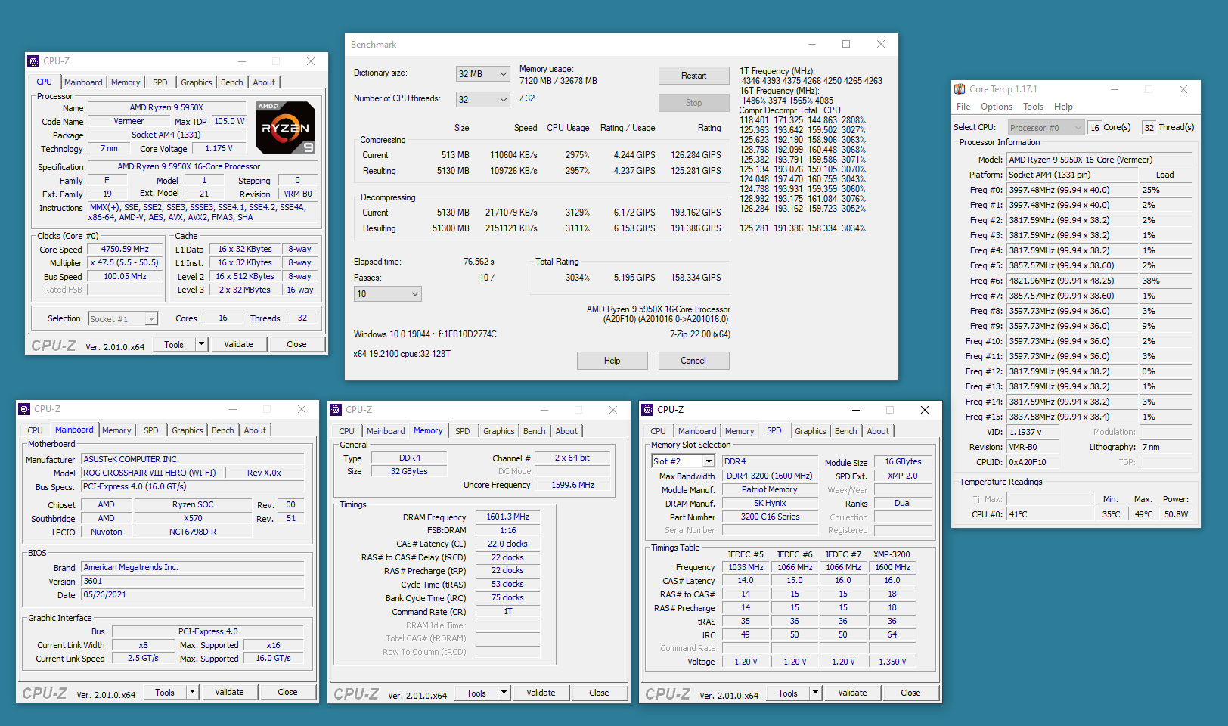Open the Help menu in Core Temp
Screen dimensions: 1228x726
(x=1063, y=107)
